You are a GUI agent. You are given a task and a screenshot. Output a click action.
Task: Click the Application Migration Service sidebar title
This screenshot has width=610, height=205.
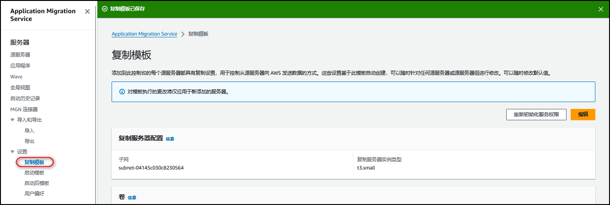(x=43, y=15)
